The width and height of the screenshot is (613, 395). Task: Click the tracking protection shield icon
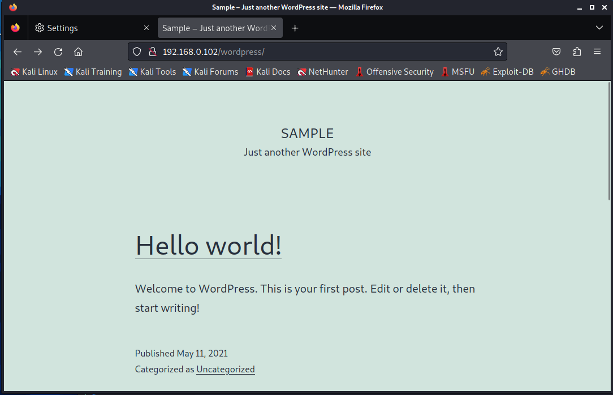[137, 52]
